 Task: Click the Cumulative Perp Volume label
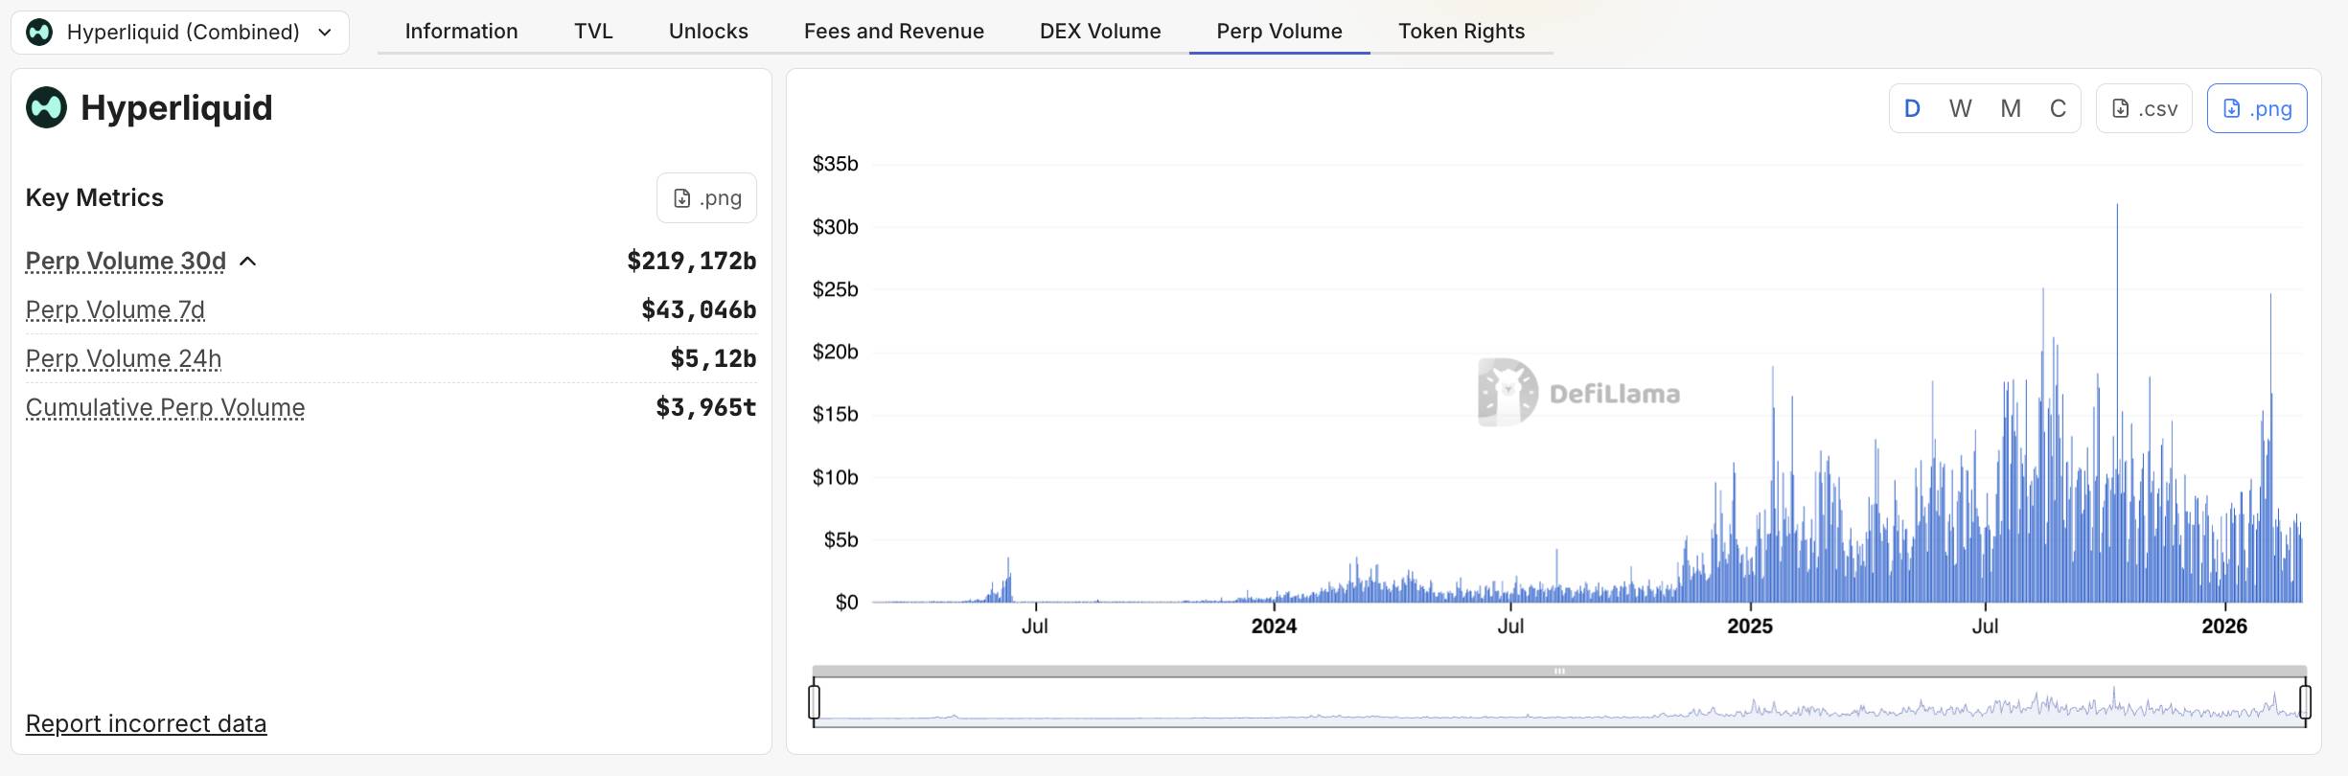point(165,407)
